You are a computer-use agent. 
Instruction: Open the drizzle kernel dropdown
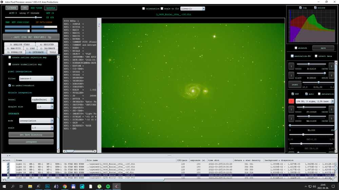point(42,100)
